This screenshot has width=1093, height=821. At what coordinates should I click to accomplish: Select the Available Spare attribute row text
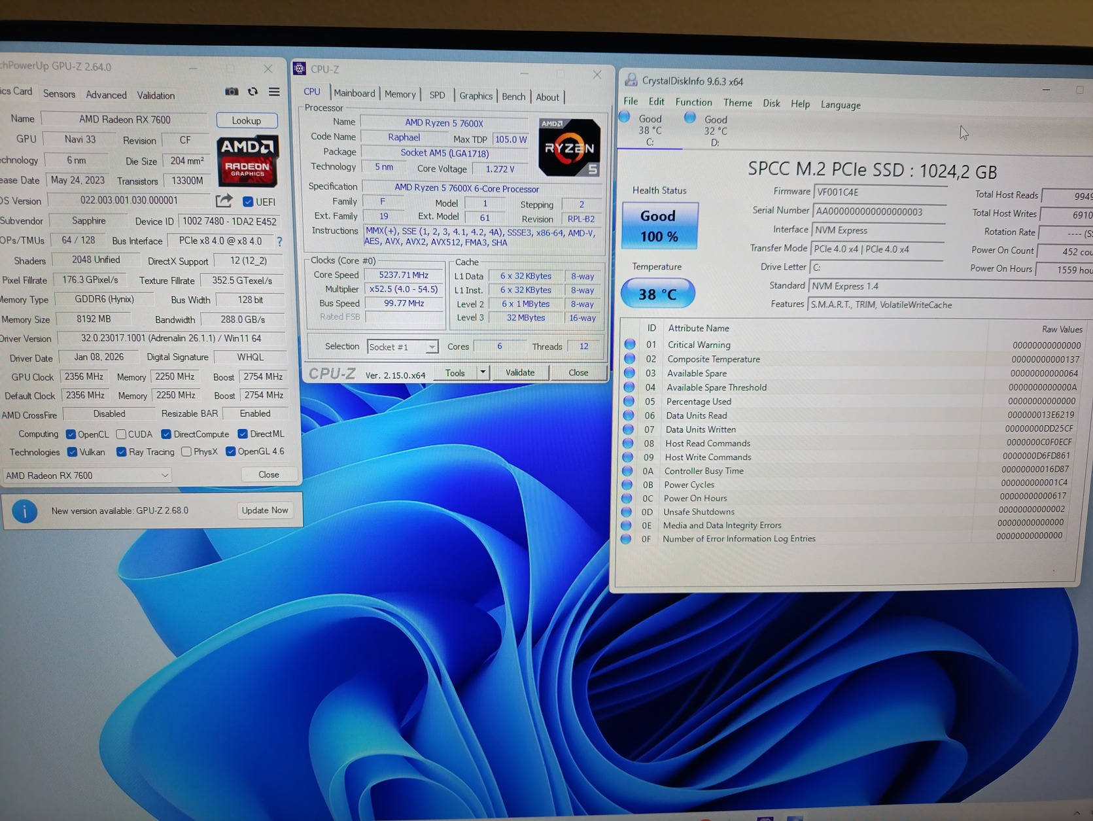click(697, 373)
